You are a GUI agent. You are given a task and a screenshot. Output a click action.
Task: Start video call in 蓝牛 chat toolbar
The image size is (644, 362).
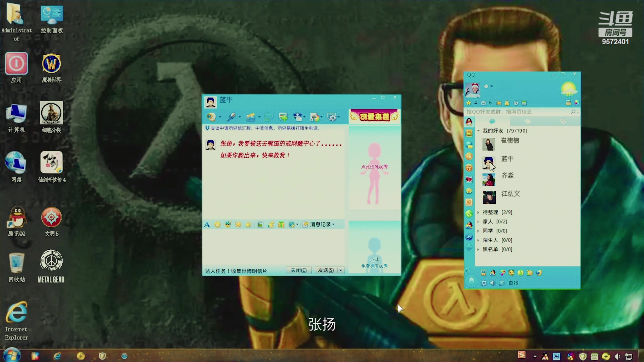click(x=211, y=117)
